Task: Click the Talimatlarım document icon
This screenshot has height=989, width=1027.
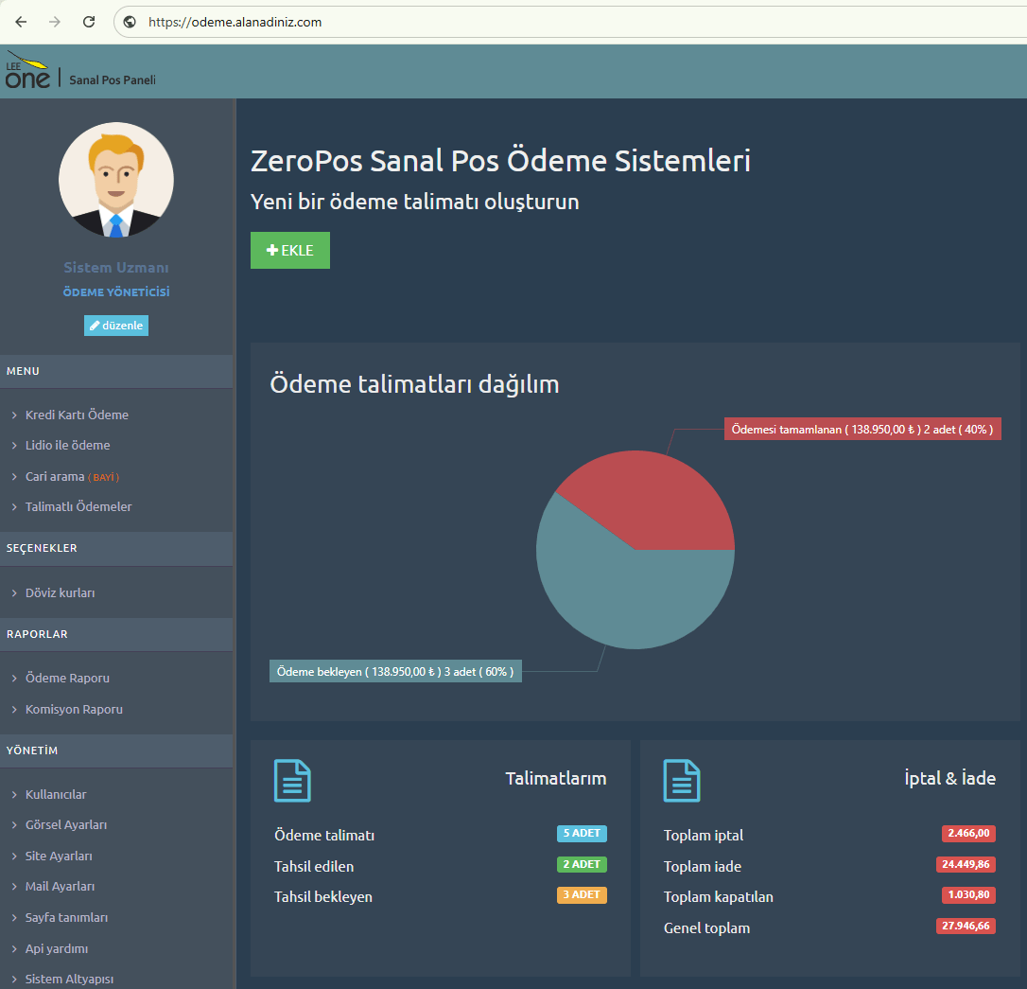Action: point(292,781)
